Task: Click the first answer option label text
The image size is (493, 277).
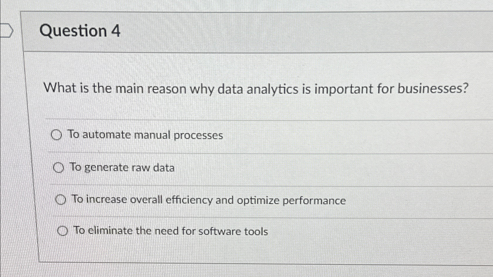Action: (145, 135)
